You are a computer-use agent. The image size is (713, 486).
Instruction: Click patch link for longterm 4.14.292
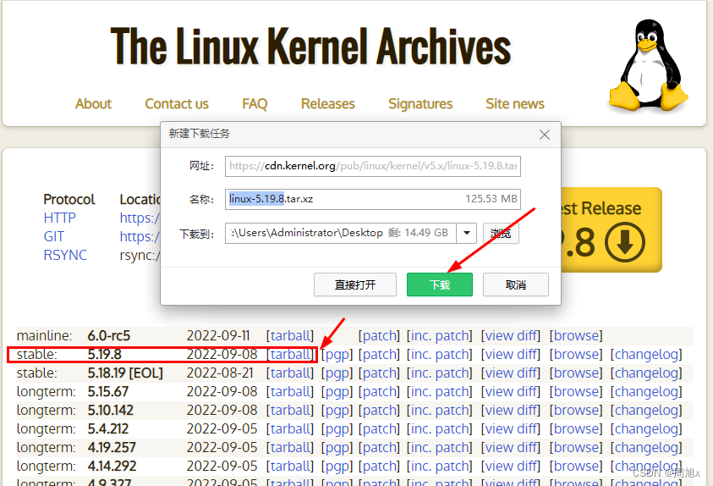point(379,467)
